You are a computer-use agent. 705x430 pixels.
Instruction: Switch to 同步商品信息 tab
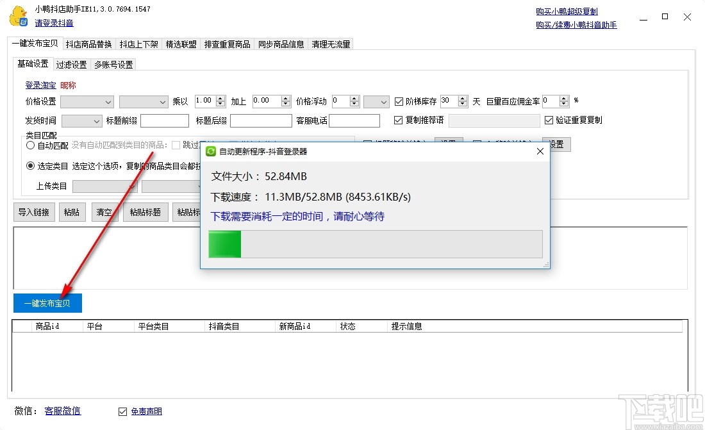[x=281, y=44]
